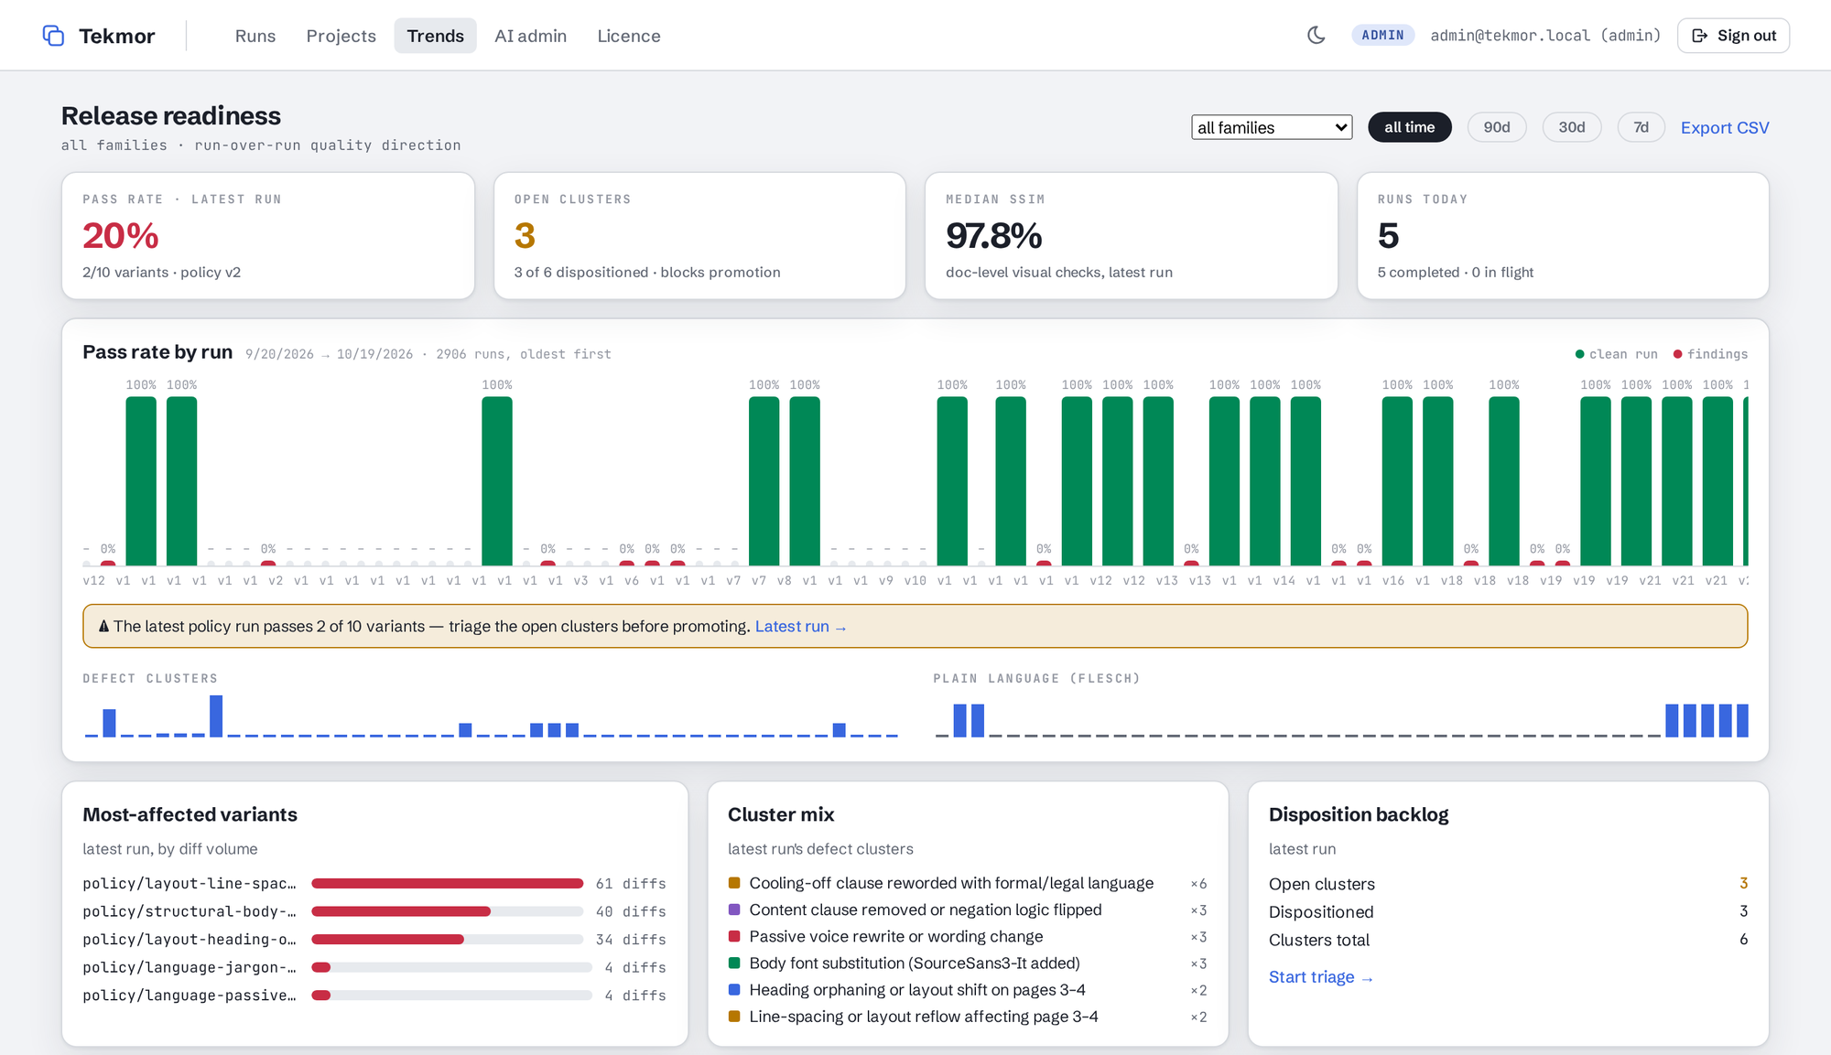Click Content clause removed cluster swatch
The height and width of the screenshot is (1055, 1831).
(x=733, y=910)
